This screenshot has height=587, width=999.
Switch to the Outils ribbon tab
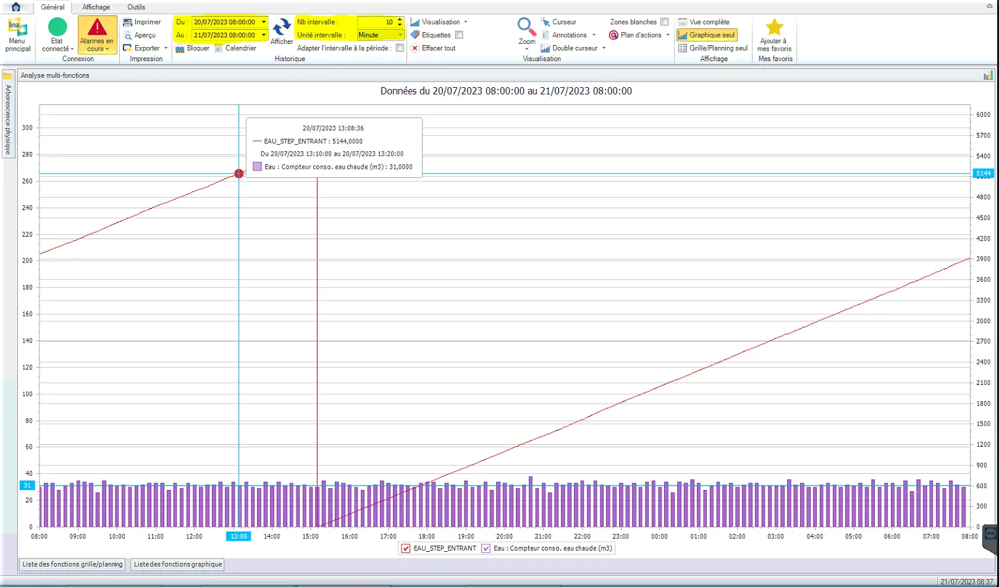(137, 7)
